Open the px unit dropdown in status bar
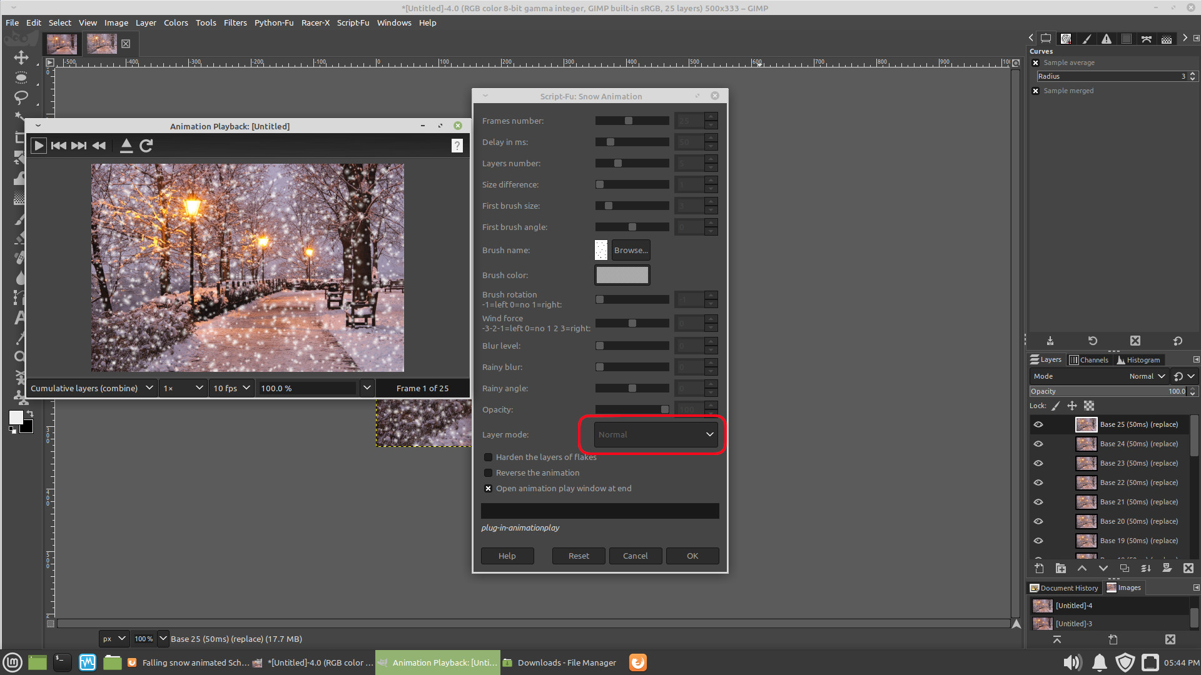The height and width of the screenshot is (675, 1201). point(114,639)
